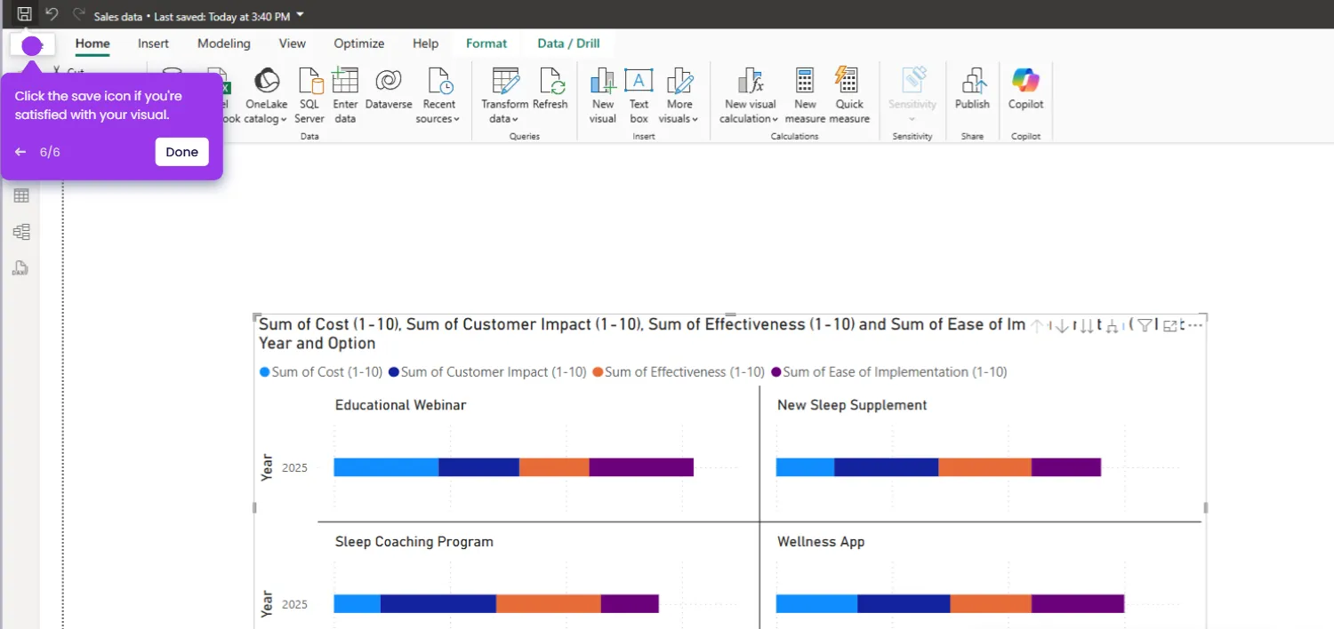Image resolution: width=1334 pixels, height=629 pixels.
Task: Open the Dataverse connector
Action: [x=389, y=89]
